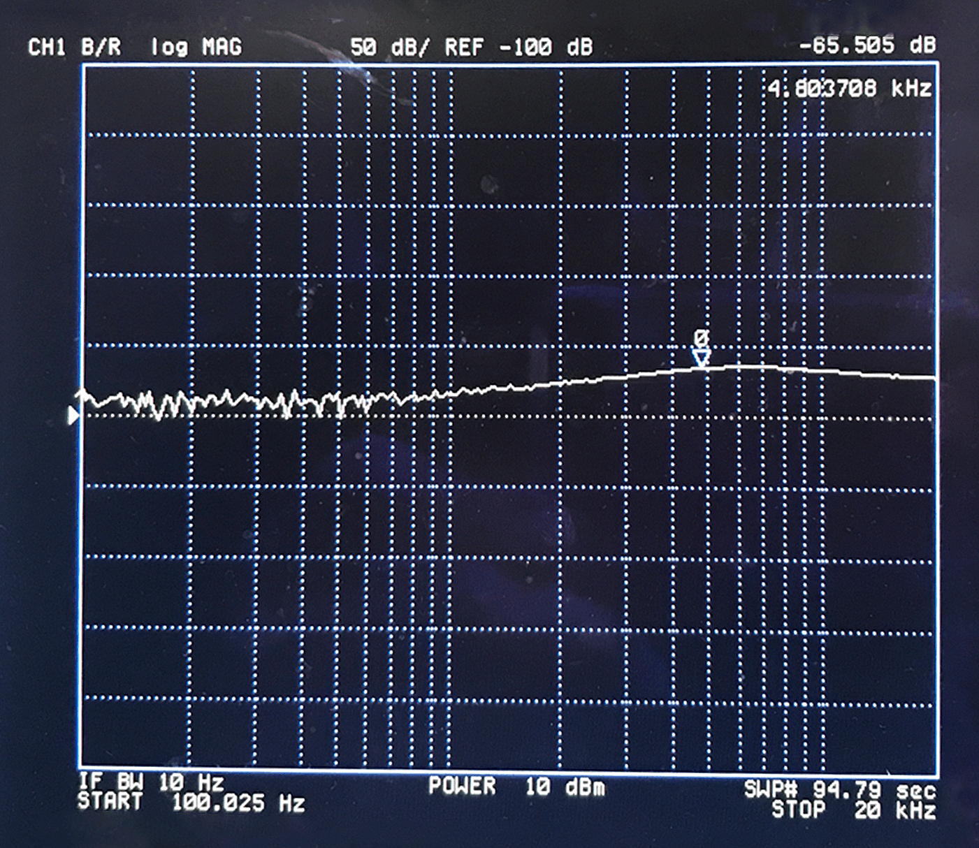
Task: Click the dB unit next to marker readout
Action: 922,45
